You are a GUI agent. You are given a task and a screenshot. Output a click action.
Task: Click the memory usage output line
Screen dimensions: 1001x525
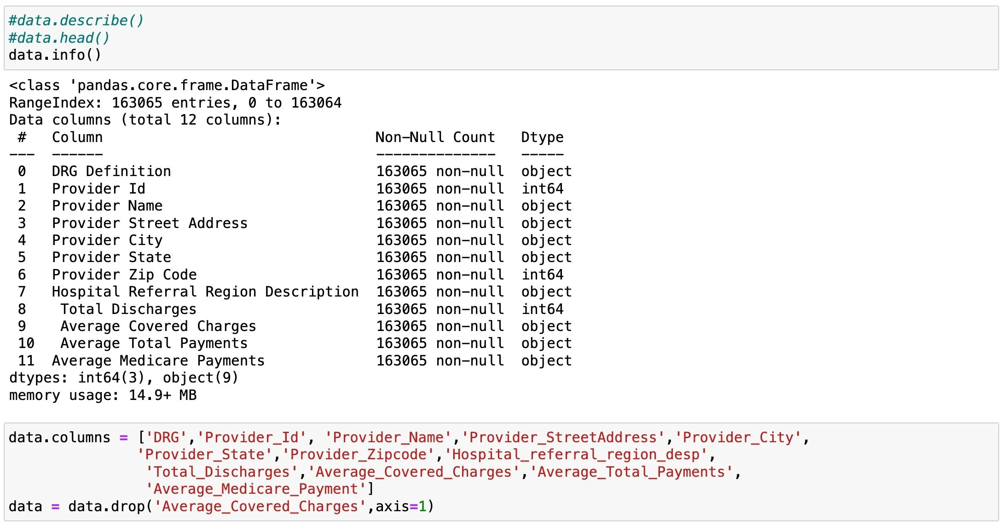tap(103, 395)
